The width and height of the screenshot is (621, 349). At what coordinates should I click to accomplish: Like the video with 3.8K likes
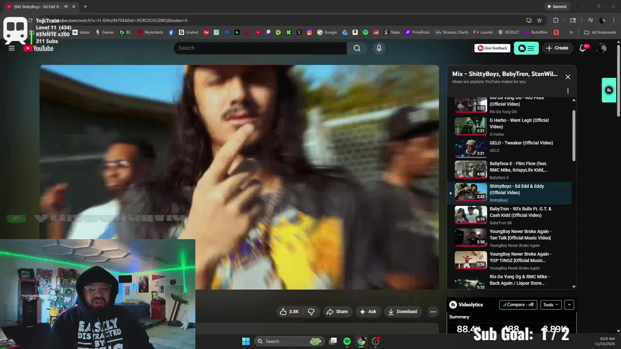click(x=289, y=312)
